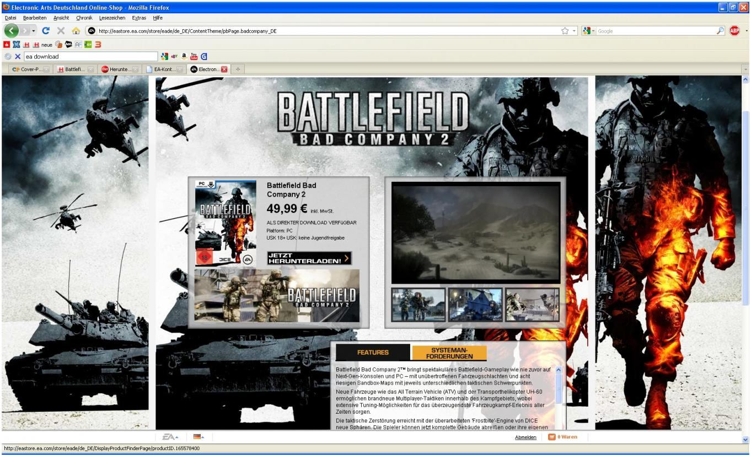Open the search toolbar gear settings icon
751x455 pixels.
[x=7, y=56]
